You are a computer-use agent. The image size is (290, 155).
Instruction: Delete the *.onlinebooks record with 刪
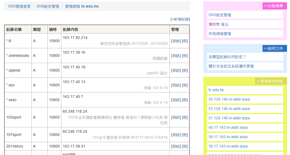[x=185, y=56]
